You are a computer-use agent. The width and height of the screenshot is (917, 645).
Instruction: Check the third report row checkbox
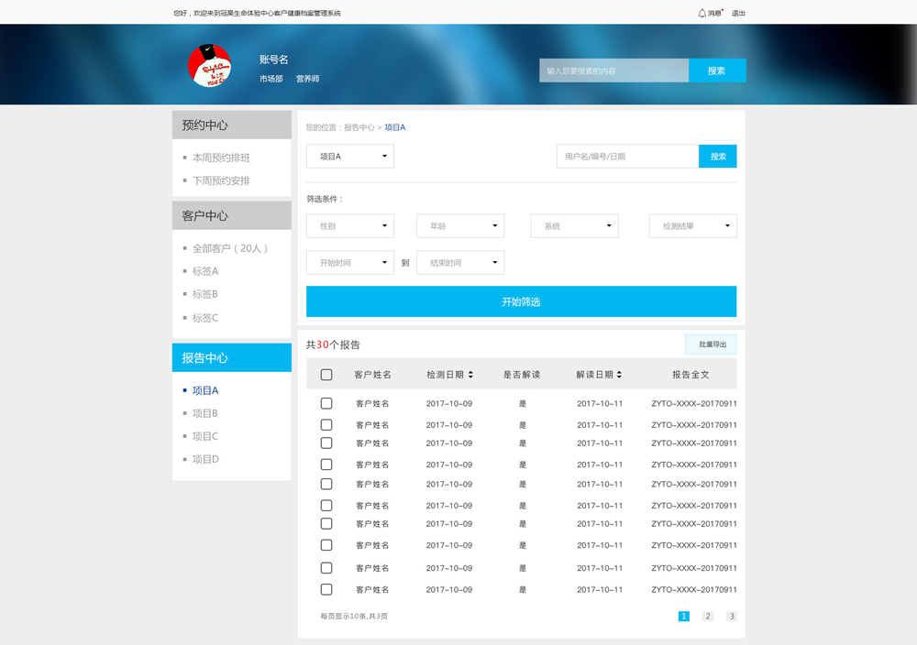326,443
